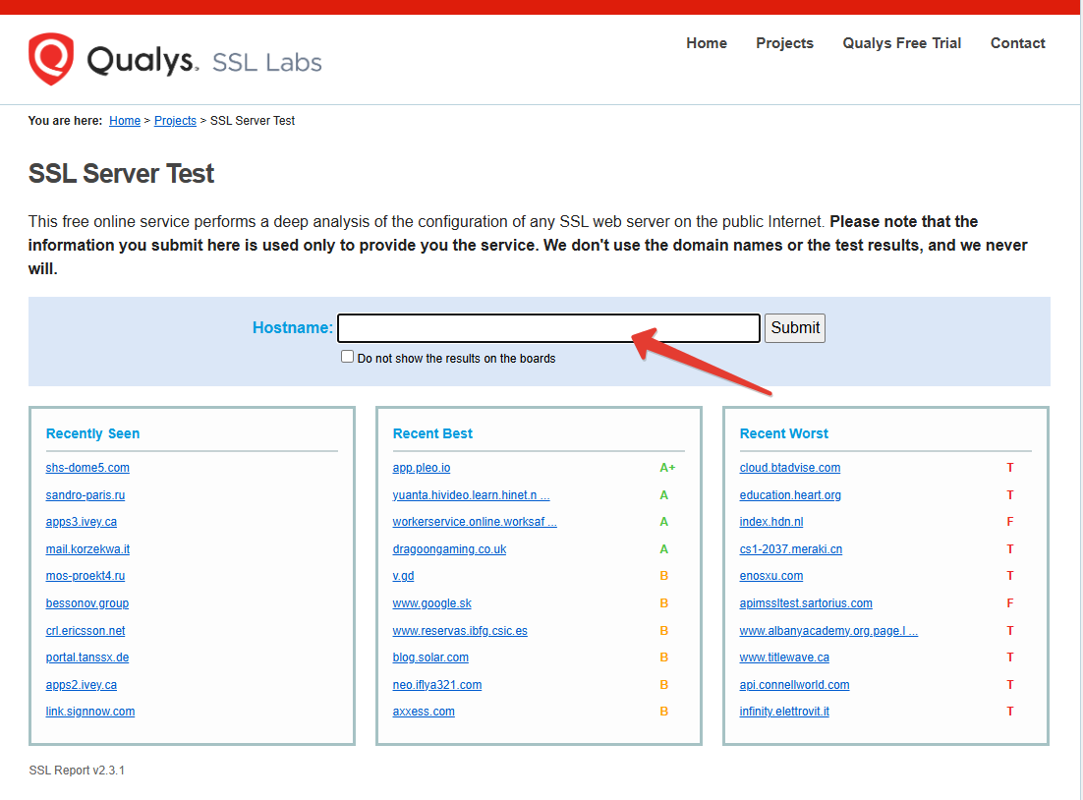Image resolution: width=1083 pixels, height=800 pixels.
Task: Open yuanta.hivideo.learn.hinet.n ... link
Action: pos(471,494)
